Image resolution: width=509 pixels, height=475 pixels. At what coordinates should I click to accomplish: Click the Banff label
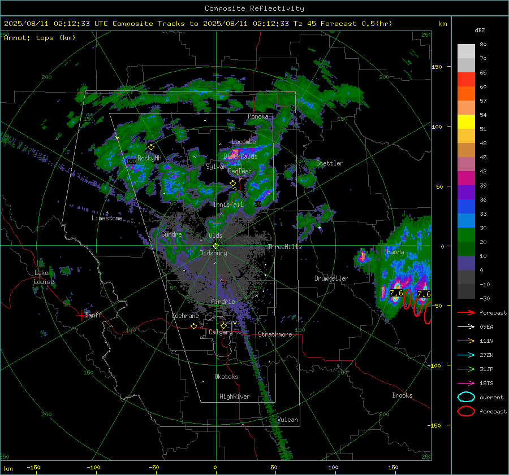pos(93,315)
